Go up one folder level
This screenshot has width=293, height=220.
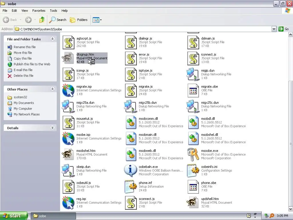(42, 20)
